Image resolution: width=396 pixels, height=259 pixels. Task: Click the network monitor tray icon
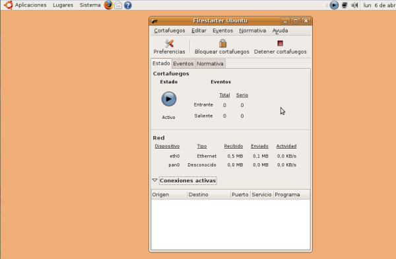[x=345, y=5]
